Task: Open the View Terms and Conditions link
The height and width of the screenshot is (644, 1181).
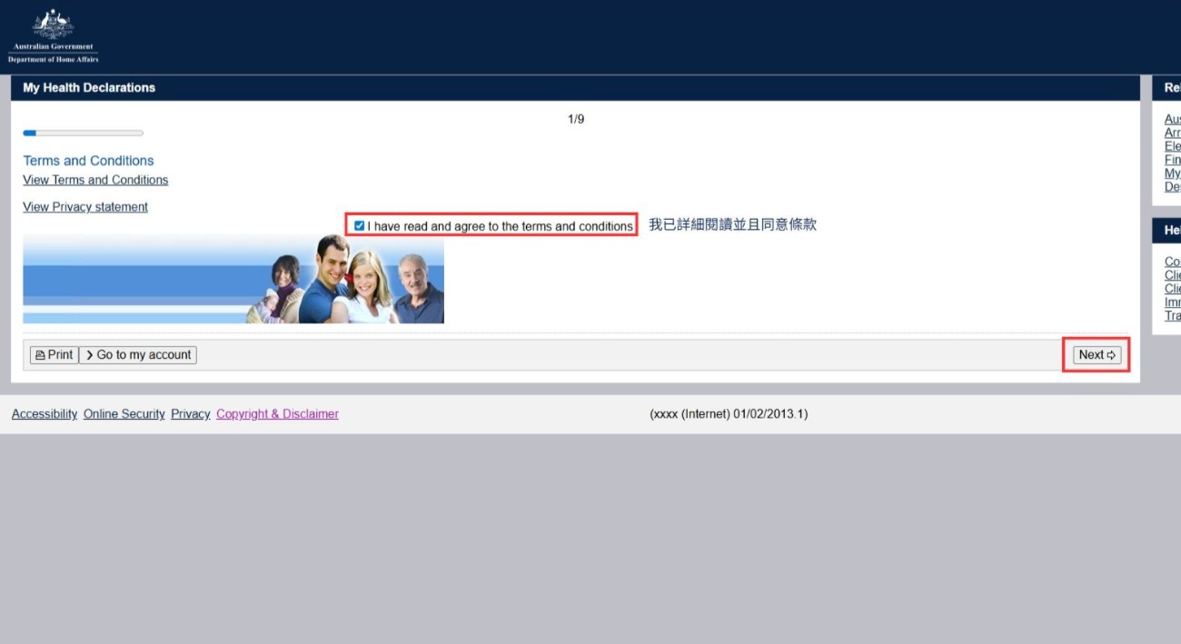Action: coord(95,180)
